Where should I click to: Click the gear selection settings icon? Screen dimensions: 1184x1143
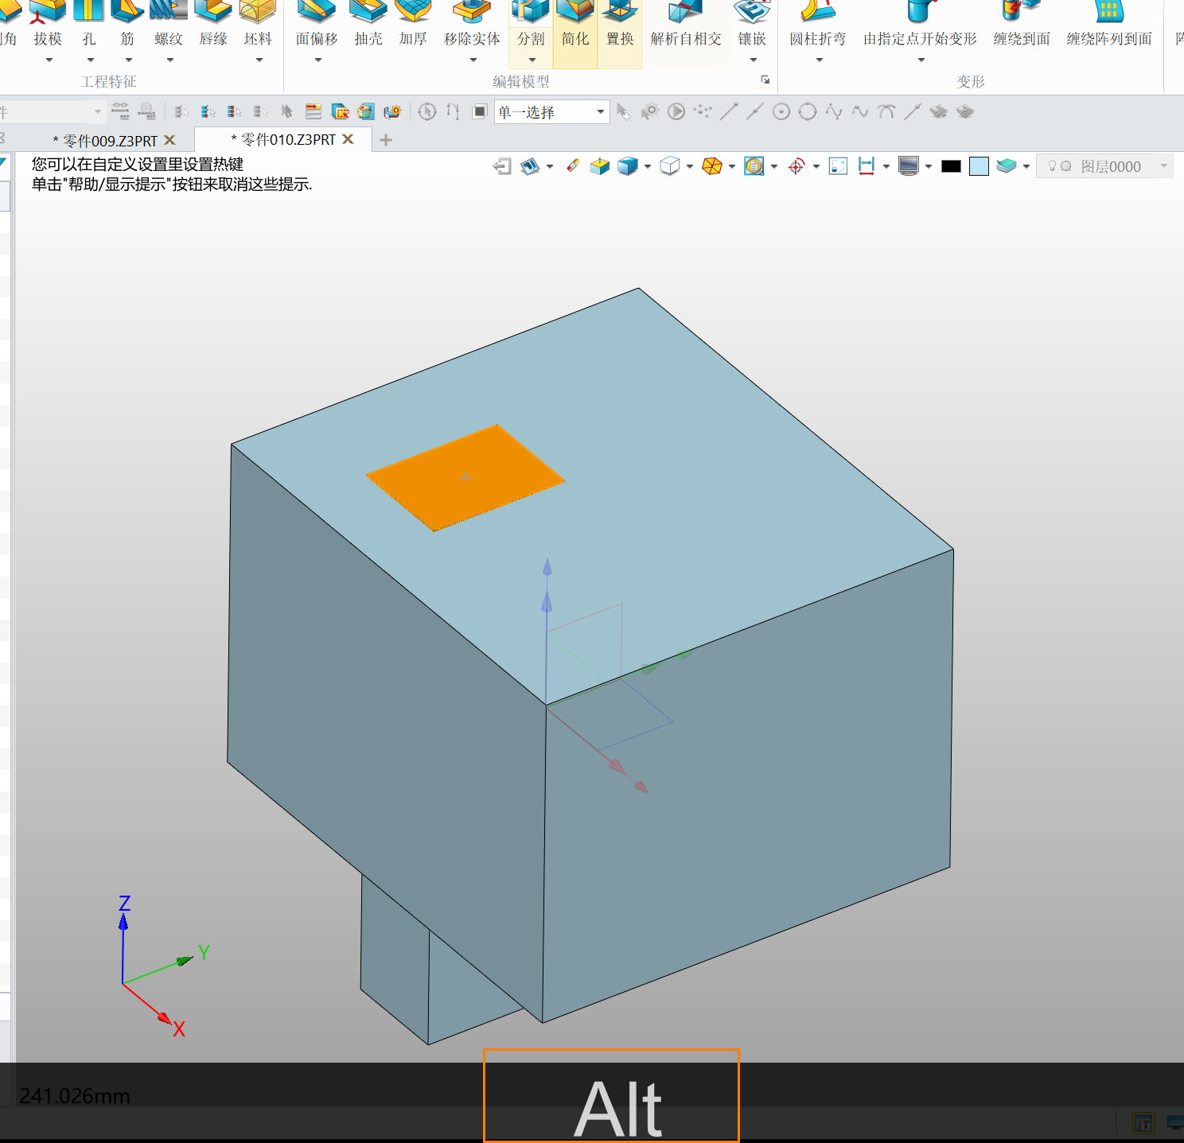(650, 111)
